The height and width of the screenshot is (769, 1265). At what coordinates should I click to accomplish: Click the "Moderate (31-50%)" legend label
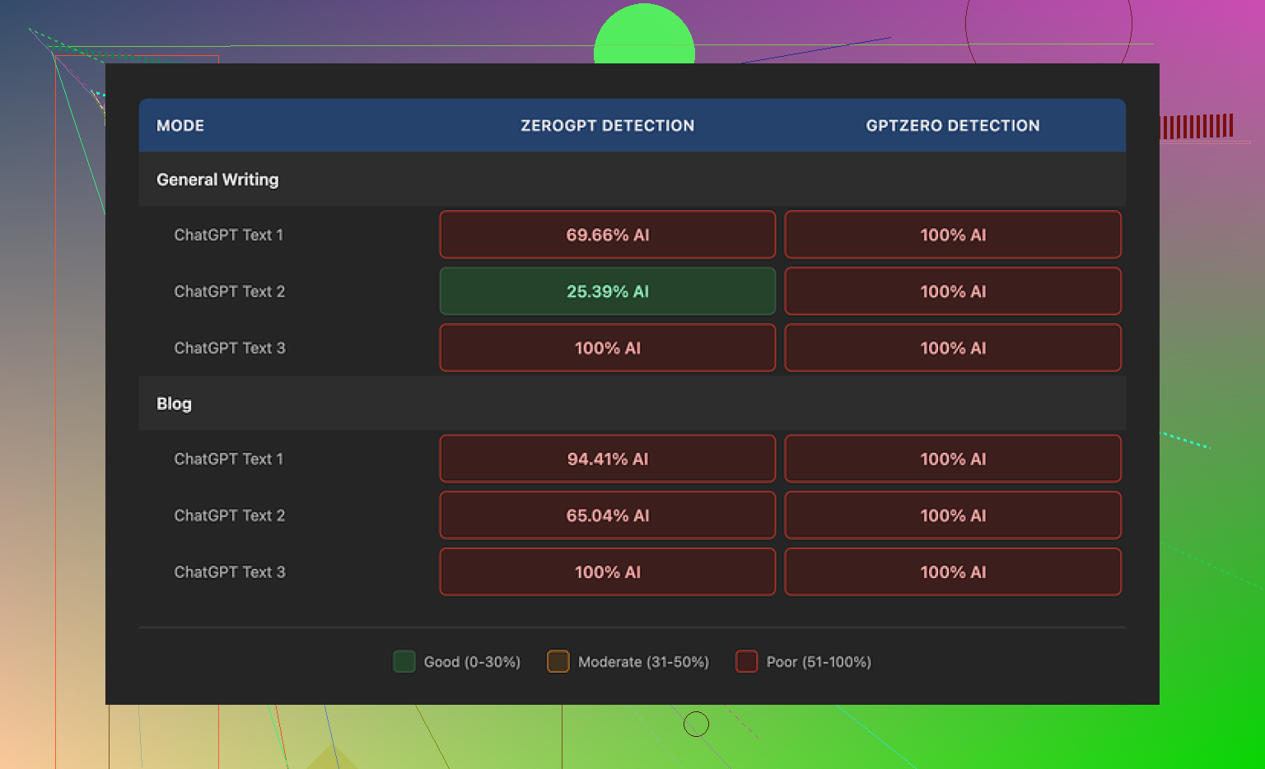tap(643, 662)
